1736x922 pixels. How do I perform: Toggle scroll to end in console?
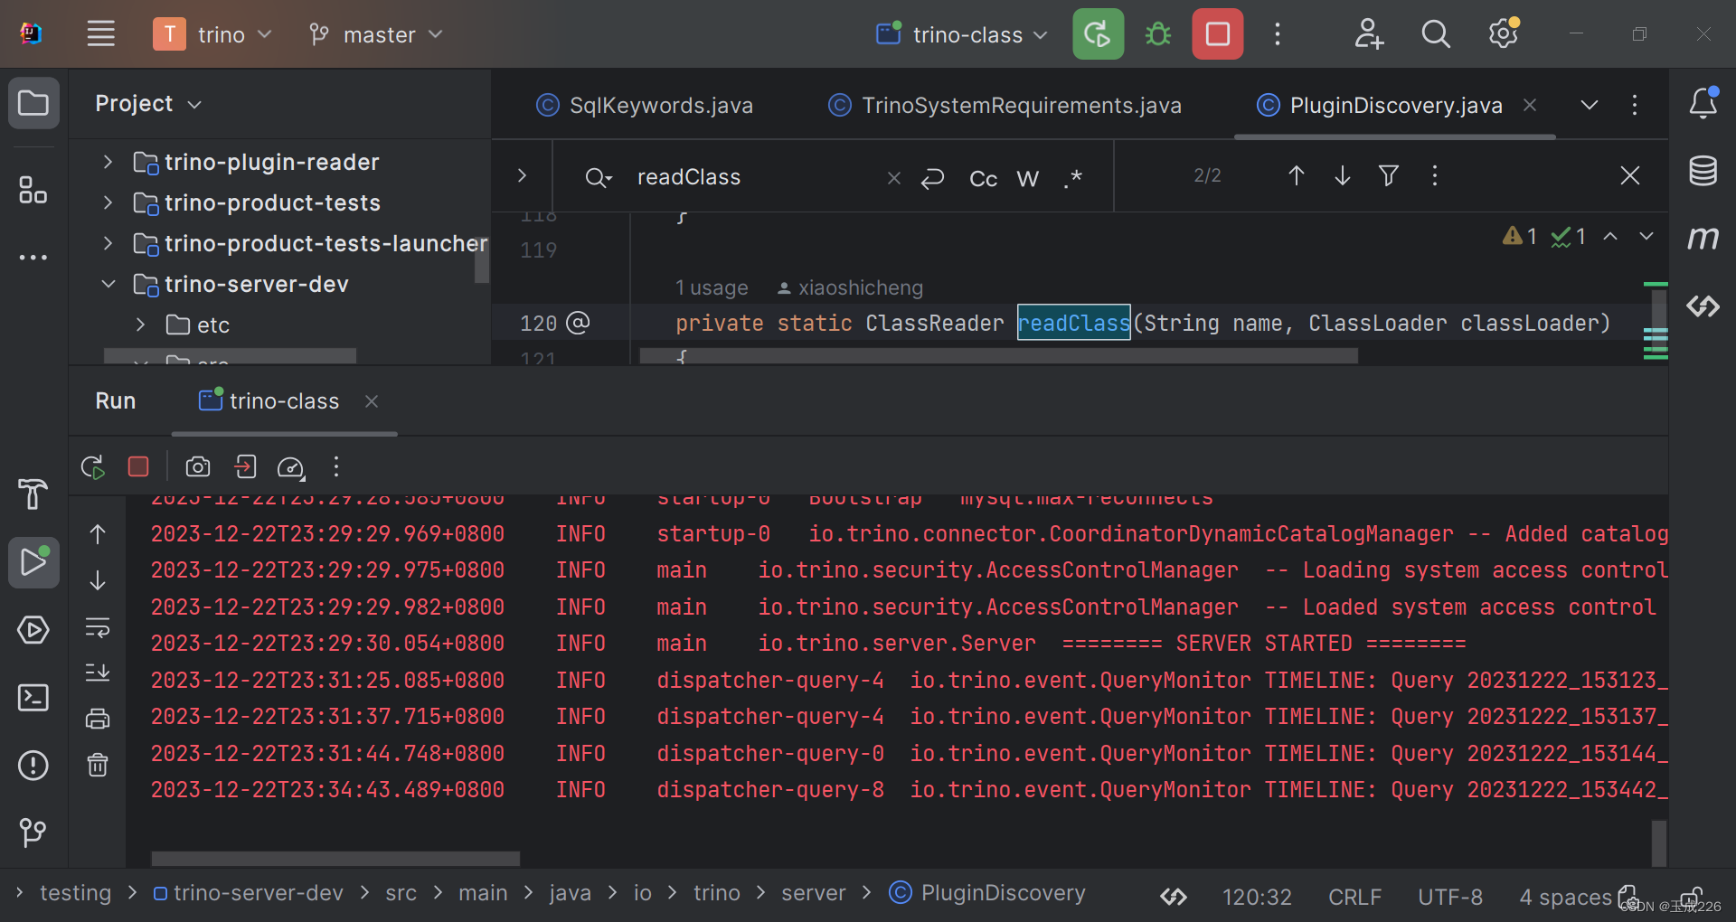(98, 672)
